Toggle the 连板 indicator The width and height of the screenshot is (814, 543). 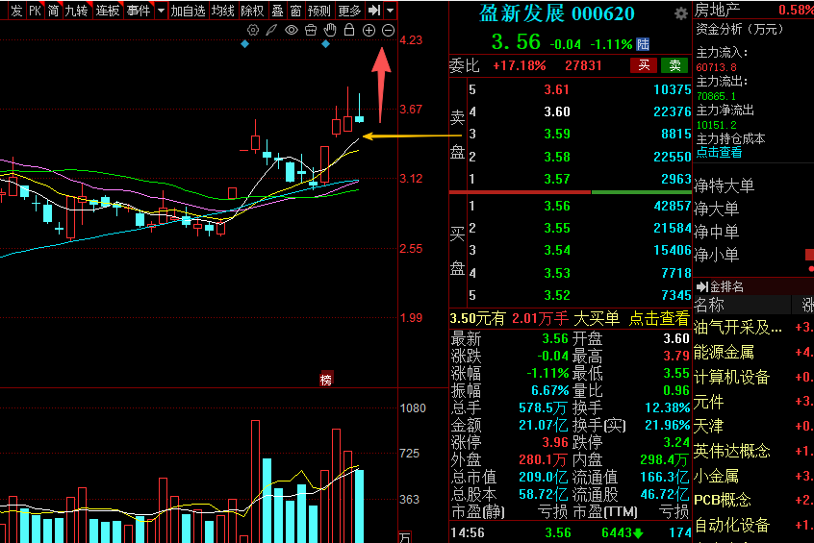pos(108,11)
